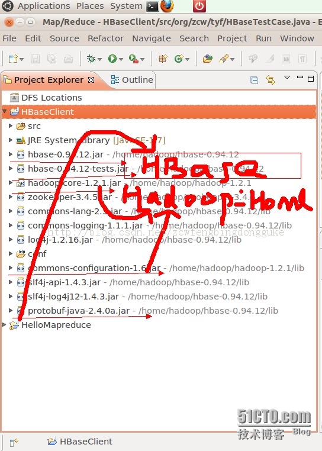Open the Refactor menu
Viewport: 322px width, 451px height.
105,38
